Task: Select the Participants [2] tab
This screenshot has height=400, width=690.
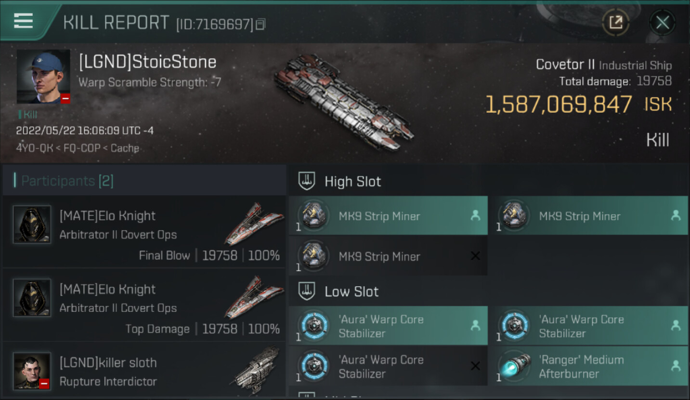Action: pos(67,181)
